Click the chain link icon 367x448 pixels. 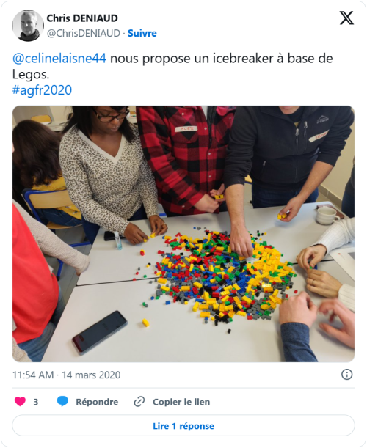[139, 402]
